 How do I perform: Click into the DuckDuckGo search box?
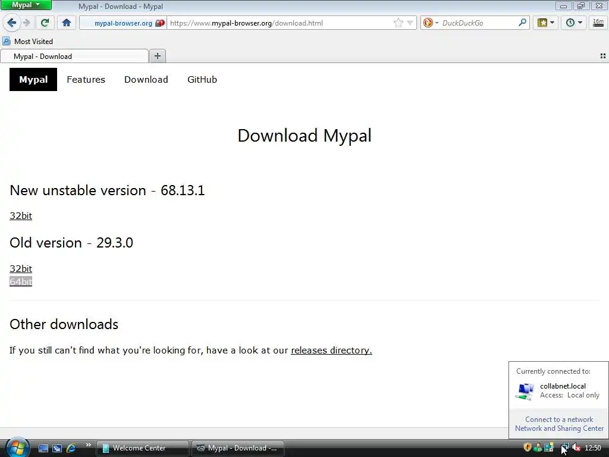click(x=479, y=23)
